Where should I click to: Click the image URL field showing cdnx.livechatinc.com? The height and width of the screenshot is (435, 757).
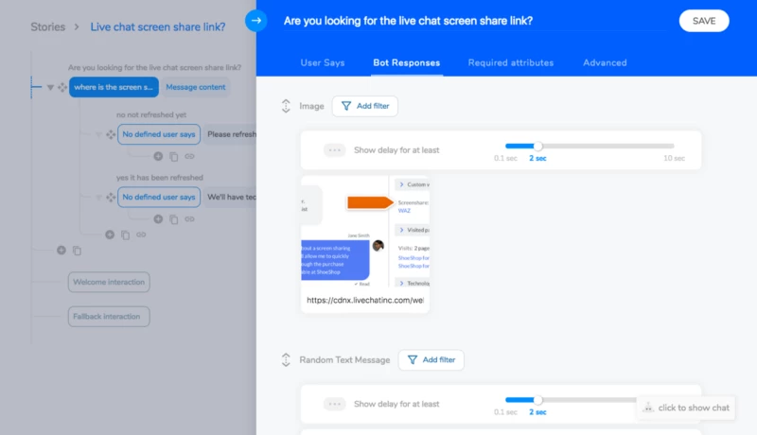coord(365,300)
